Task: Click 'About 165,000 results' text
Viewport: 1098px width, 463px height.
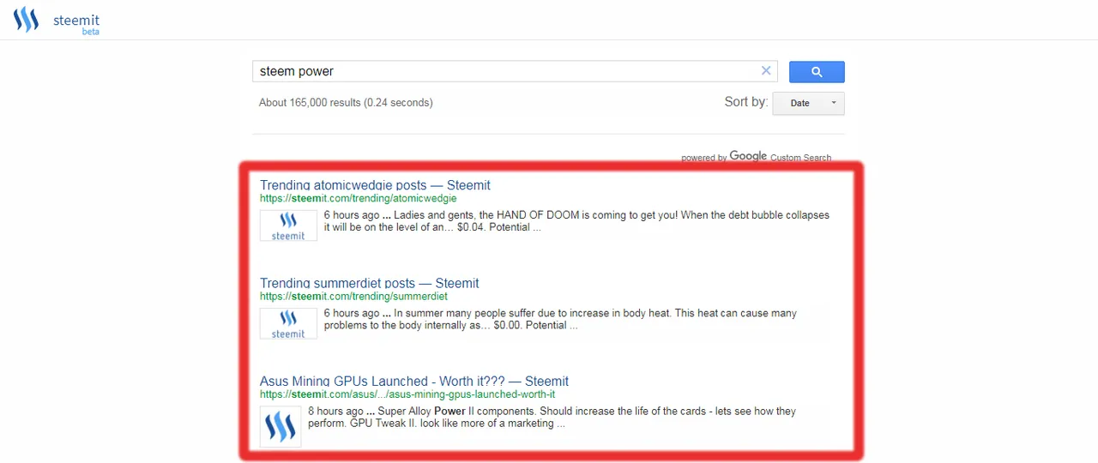Action: (346, 103)
